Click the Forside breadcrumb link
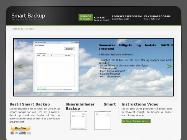Image resolution: width=187 pixels, height=140 pixels. point(30,29)
